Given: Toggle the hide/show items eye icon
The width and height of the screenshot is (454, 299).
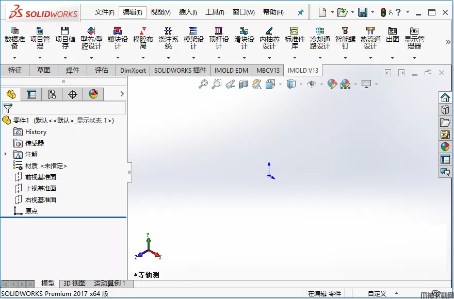Looking at the screenshot, I should [311, 84].
